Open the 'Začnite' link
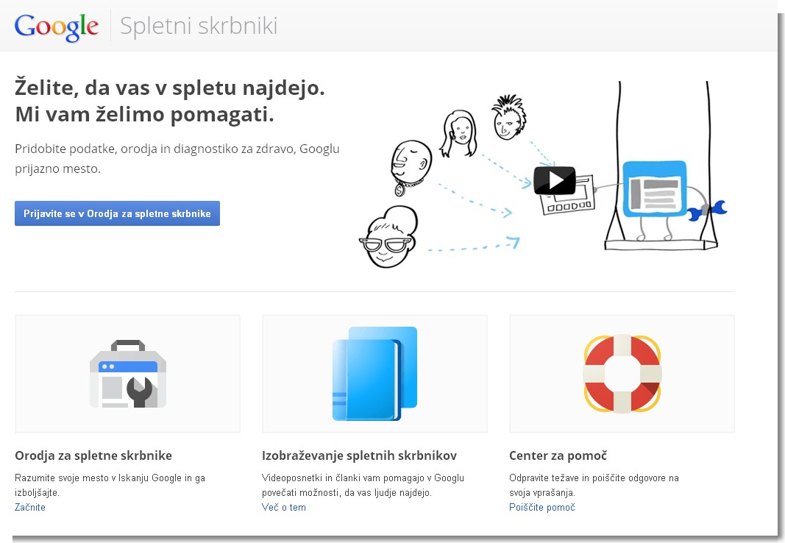 tap(30, 507)
